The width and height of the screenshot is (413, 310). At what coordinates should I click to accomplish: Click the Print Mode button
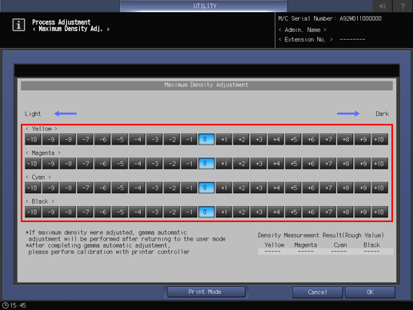(x=206, y=292)
